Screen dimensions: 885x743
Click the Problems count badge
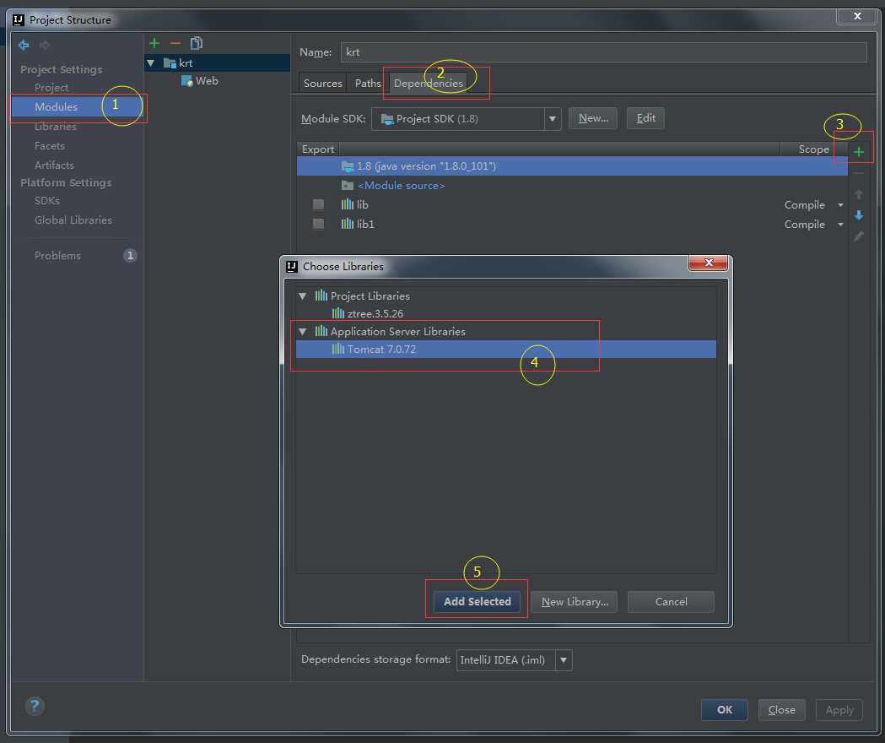pos(130,255)
